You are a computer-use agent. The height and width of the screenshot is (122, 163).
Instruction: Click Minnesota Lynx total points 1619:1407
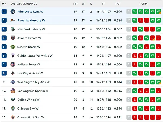104,12
